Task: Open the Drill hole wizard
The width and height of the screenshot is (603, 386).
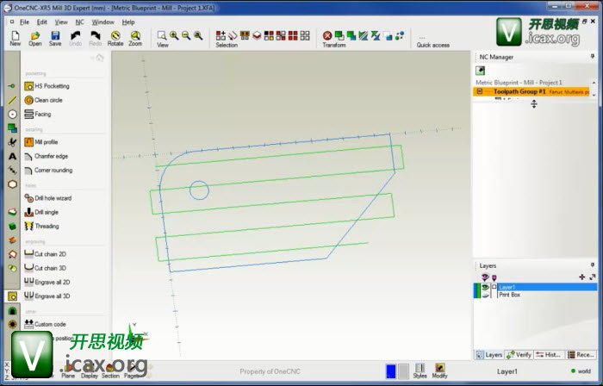Action: 52,198
